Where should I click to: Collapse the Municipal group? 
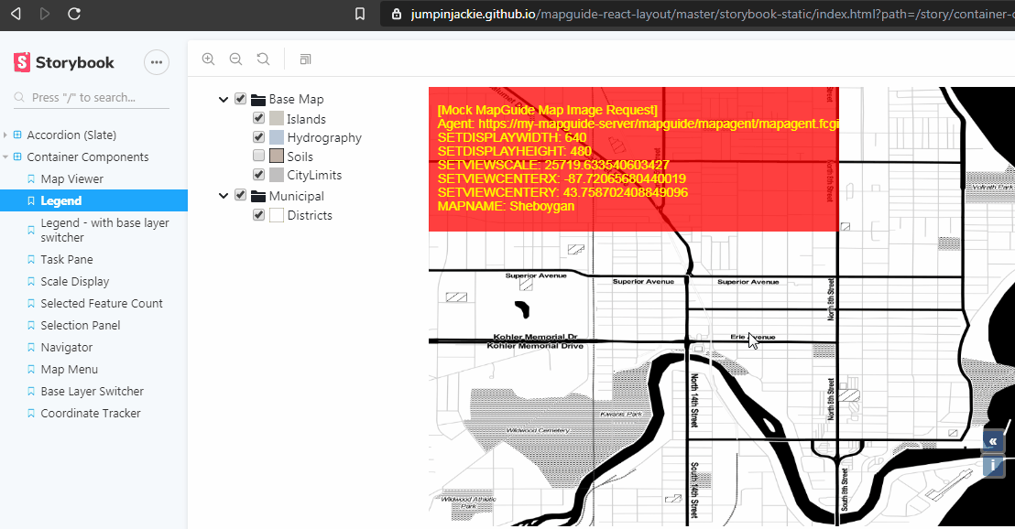[x=224, y=195]
